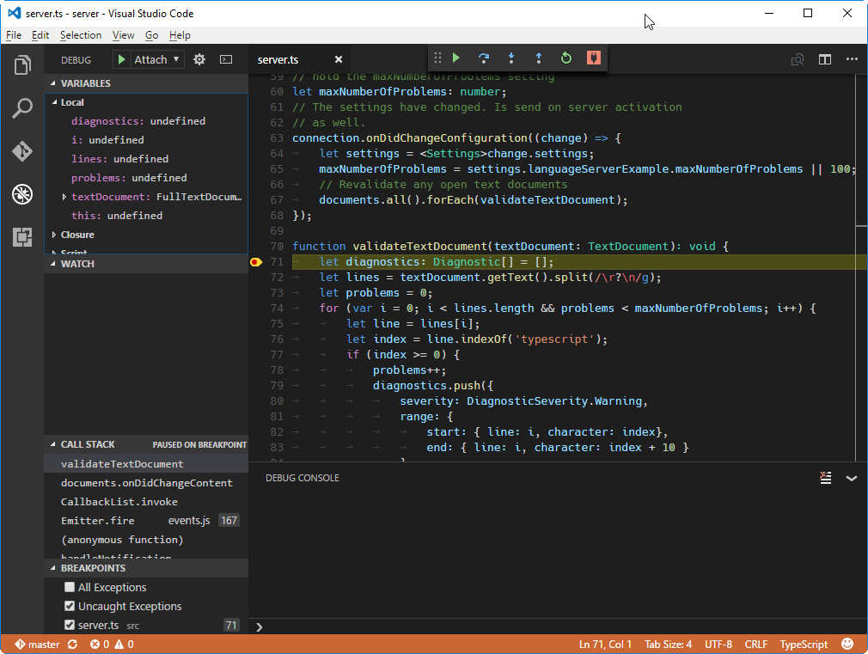
Task: Open the Search view in the sidebar
Action: (21, 108)
